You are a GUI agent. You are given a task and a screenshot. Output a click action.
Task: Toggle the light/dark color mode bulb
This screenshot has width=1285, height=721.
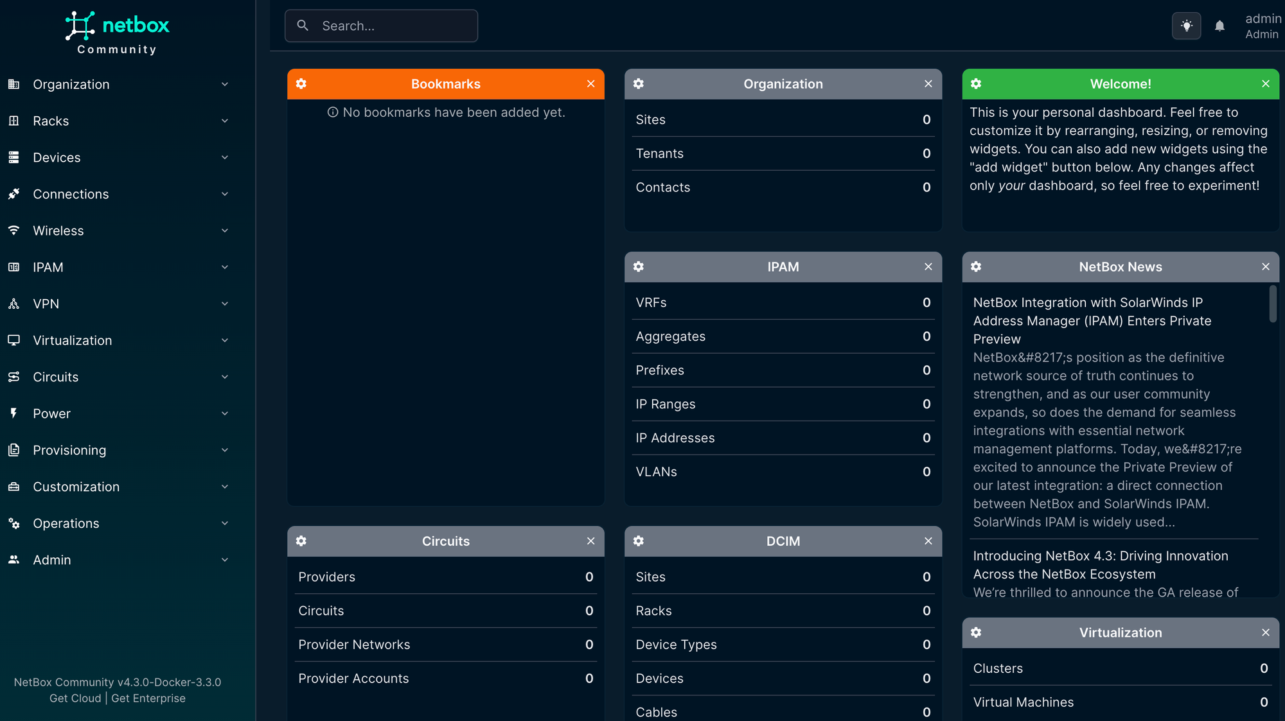coord(1186,26)
